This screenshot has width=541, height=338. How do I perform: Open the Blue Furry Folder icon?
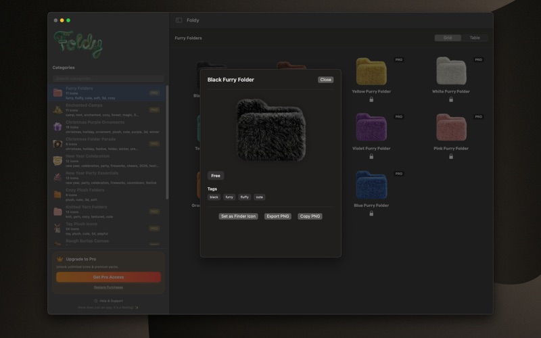(371, 185)
